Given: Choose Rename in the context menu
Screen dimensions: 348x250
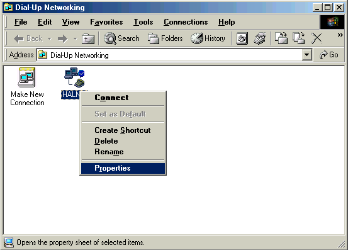Looking at the screenshot, I should (x=123, y=152).
